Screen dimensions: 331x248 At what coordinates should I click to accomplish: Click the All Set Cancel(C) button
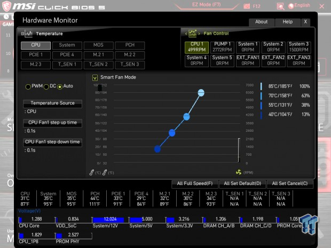click(x=290, y=184)
